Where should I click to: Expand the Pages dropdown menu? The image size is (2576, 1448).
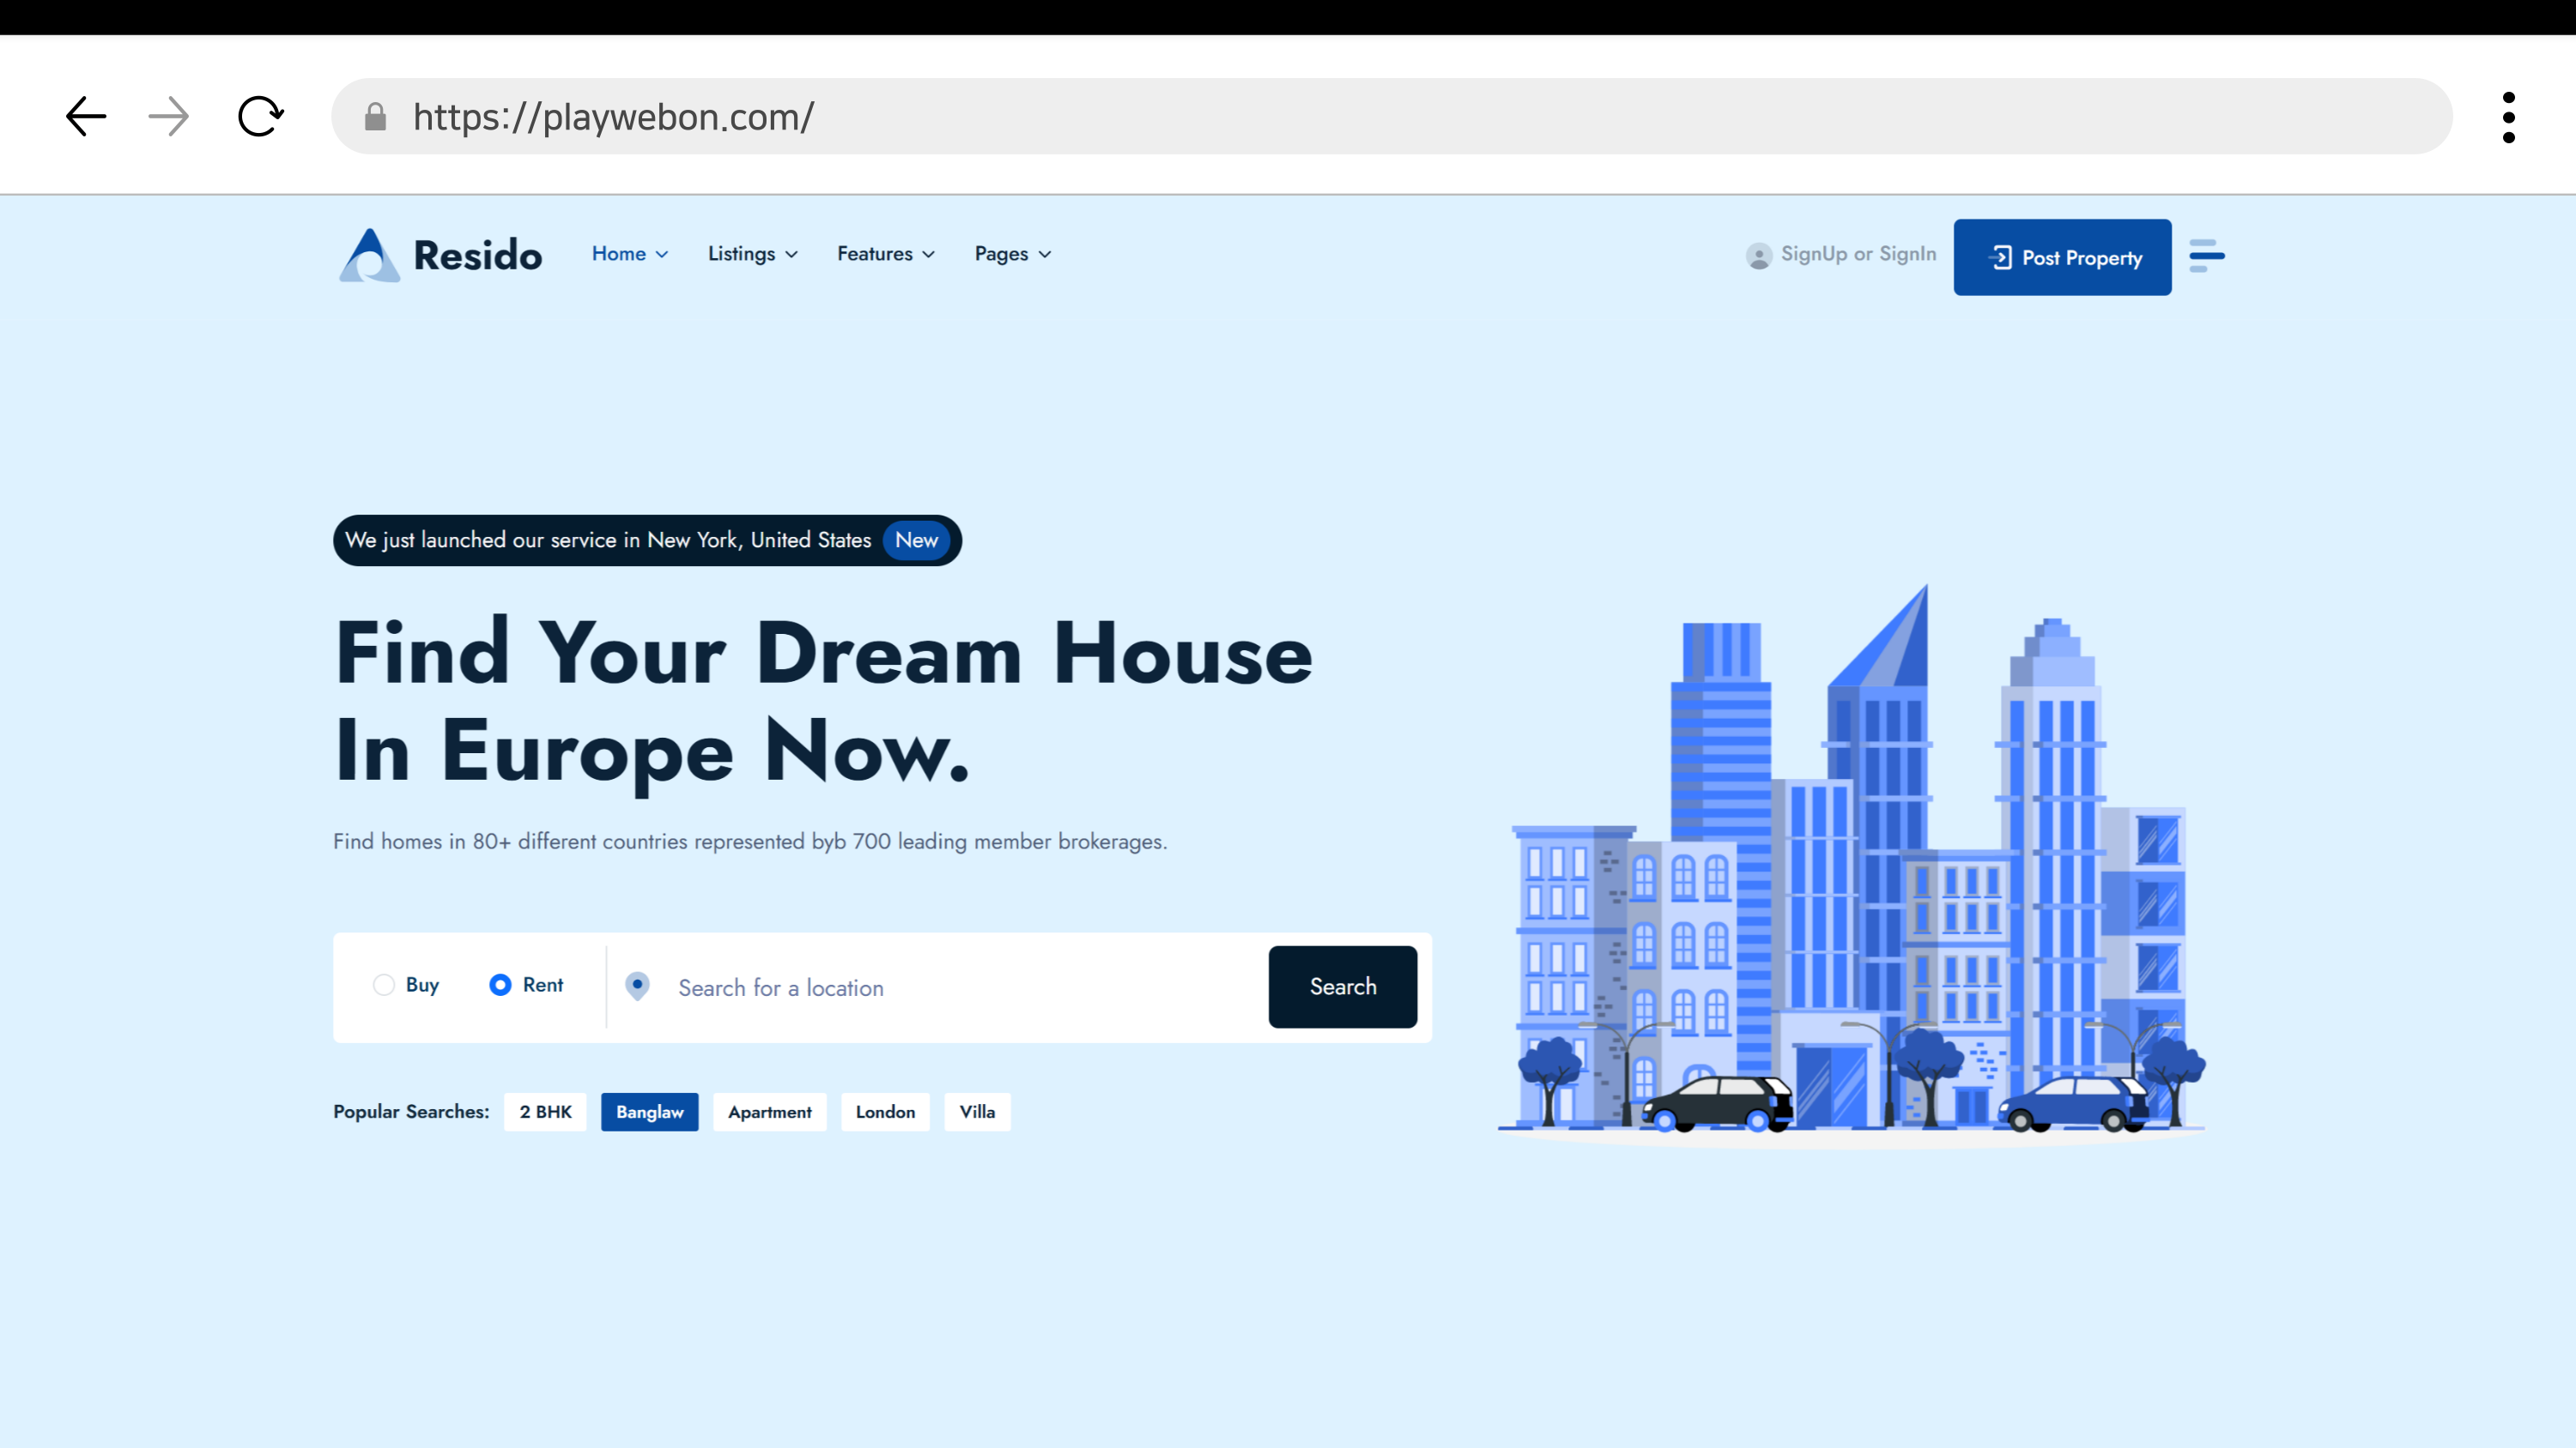click(1013, 254)
